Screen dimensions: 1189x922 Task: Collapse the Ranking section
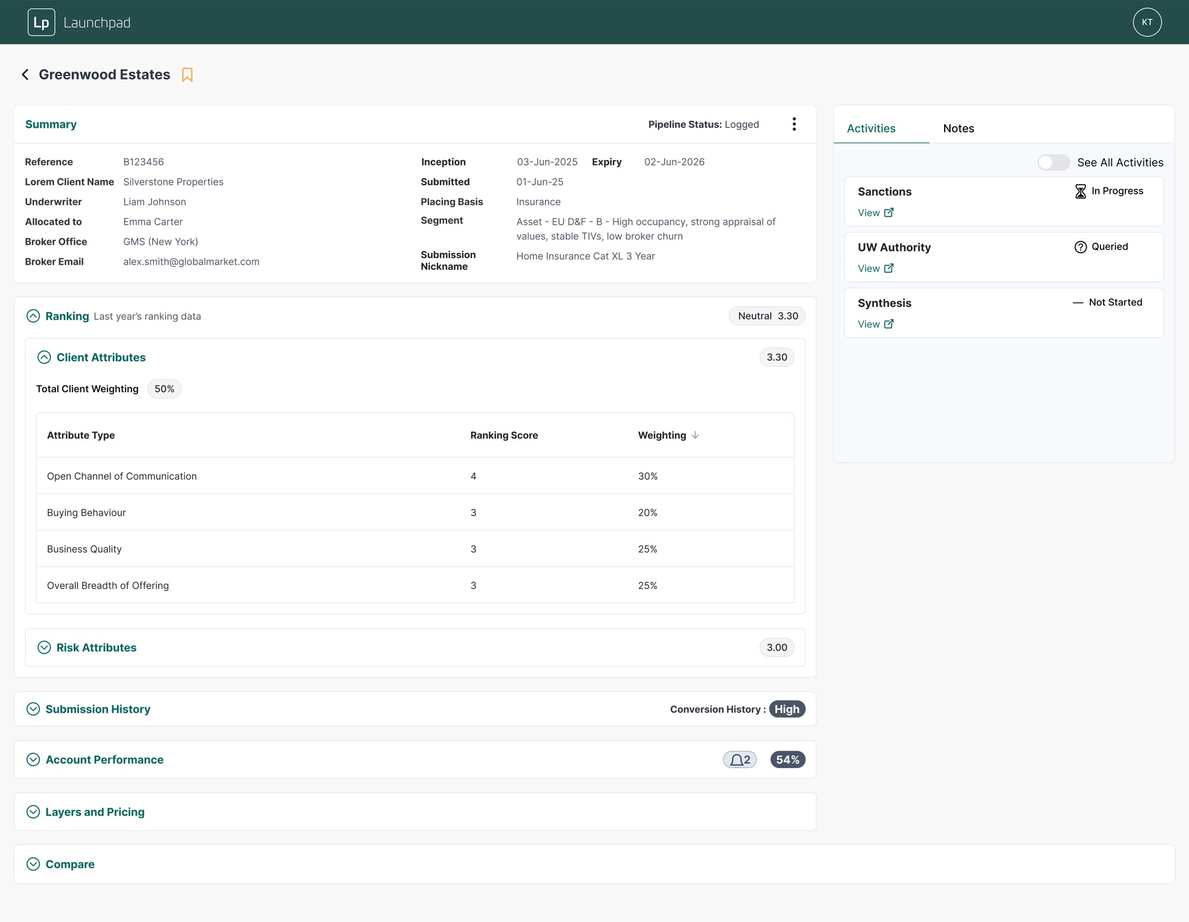pyautogui.click(x=33, y=316)
